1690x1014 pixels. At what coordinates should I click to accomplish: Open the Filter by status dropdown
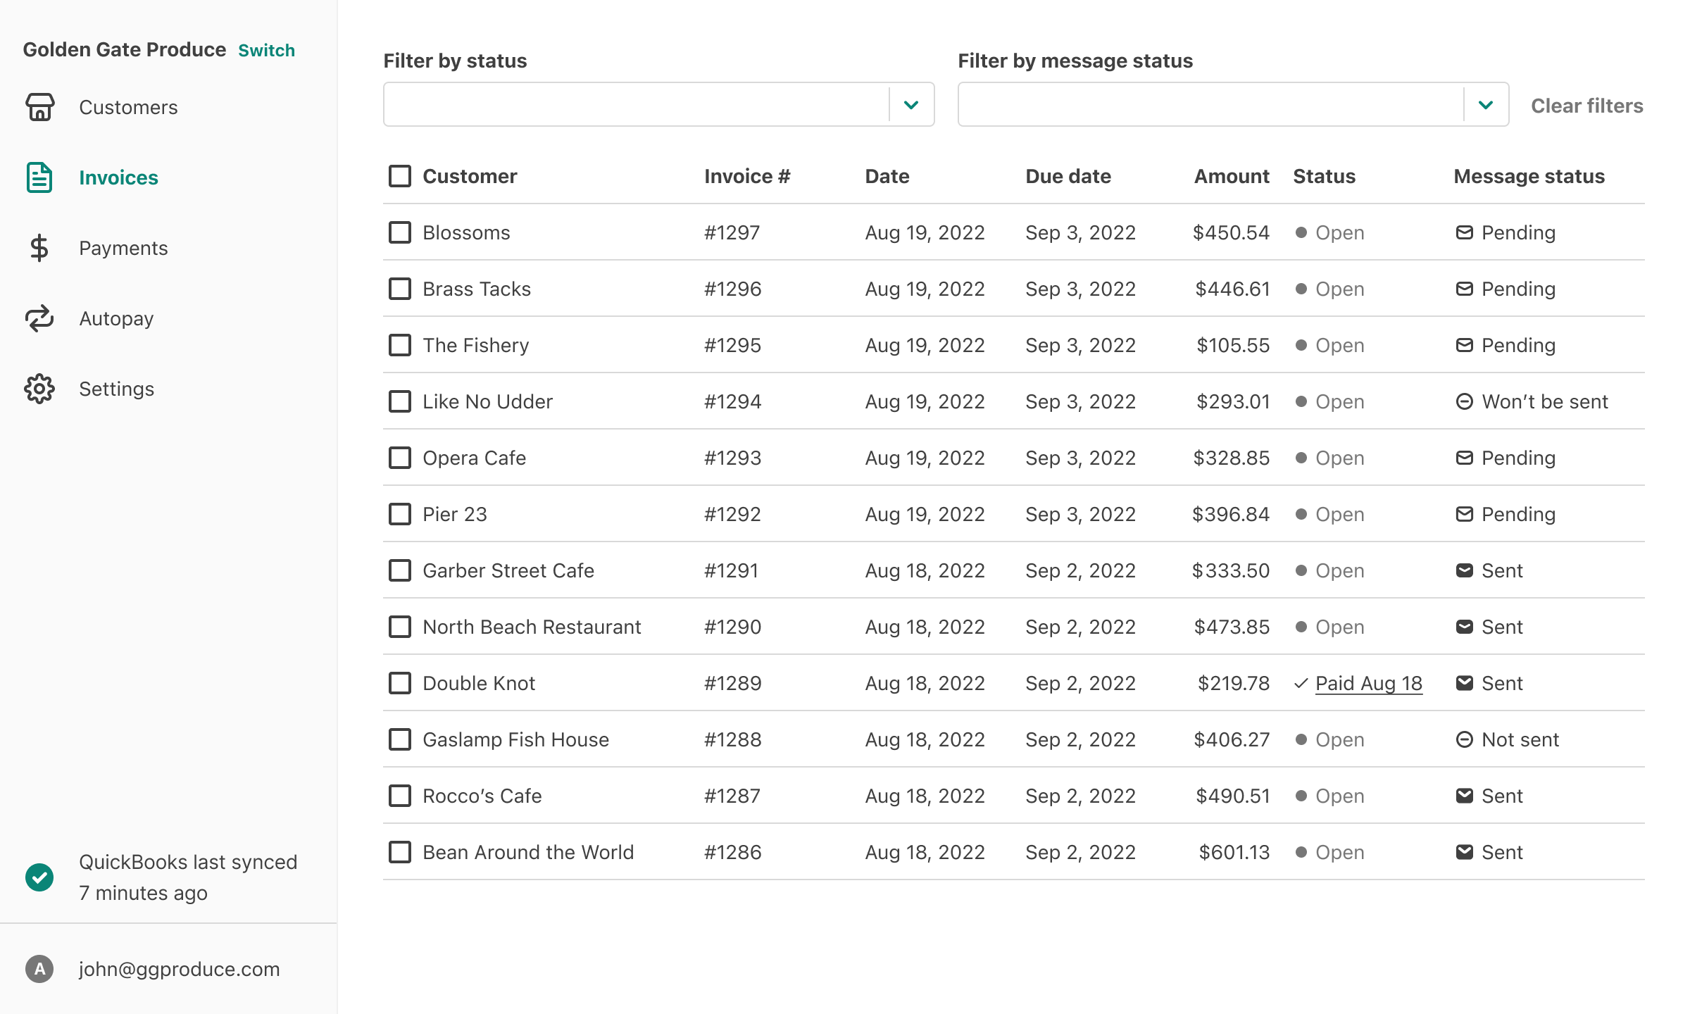(658, 104)
